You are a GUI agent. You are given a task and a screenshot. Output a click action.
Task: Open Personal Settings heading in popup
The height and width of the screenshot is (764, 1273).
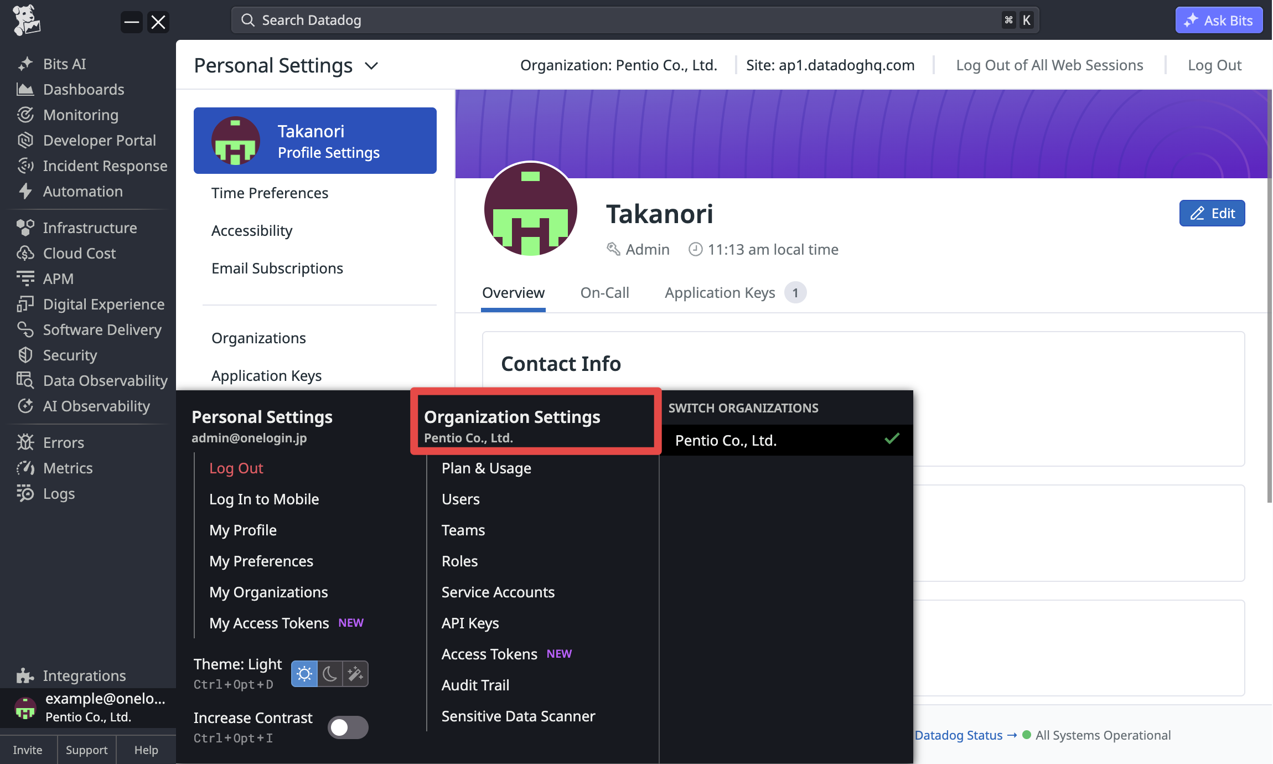(262, 417)
